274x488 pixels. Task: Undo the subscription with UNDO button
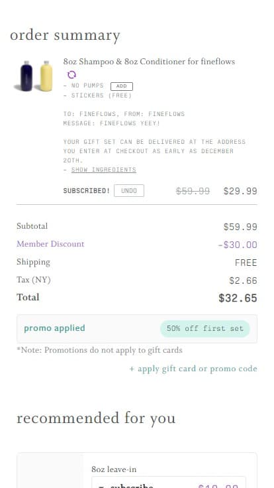tap(129, 191)
